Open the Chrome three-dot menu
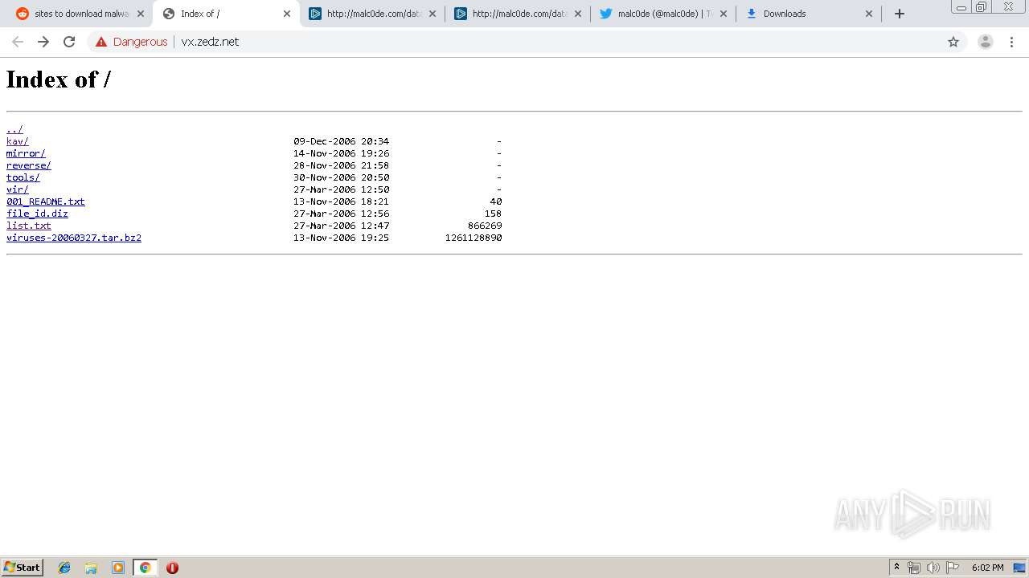Image resolution: width=1029 pixels, height=578 pixels. (1011, 42)
